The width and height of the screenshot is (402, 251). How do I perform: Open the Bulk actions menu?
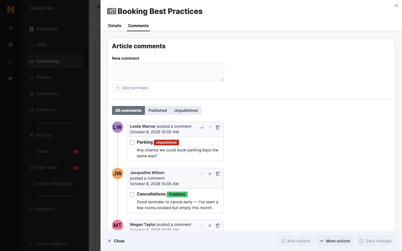296,241
